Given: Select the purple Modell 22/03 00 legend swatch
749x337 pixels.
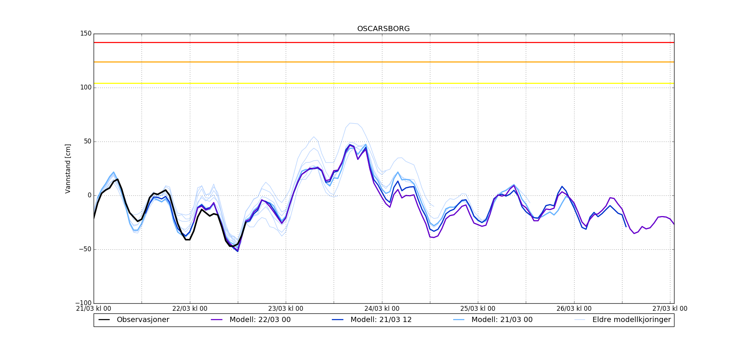Looking at the screenshot, I should pyautogui.click(x=217, y=320).
